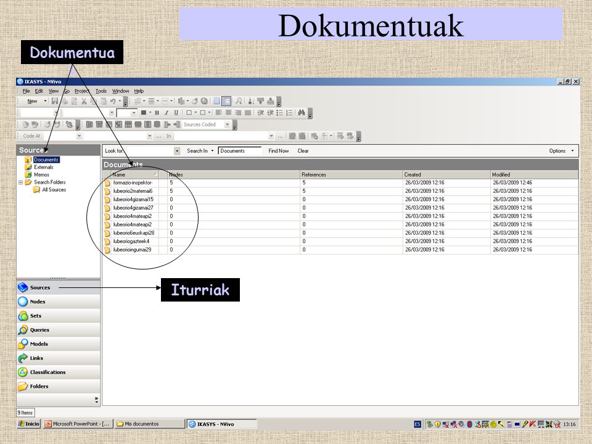Screen dimensions: 592x444
Task: Open Nodes in navigation pane
Action: click(59, 302)
